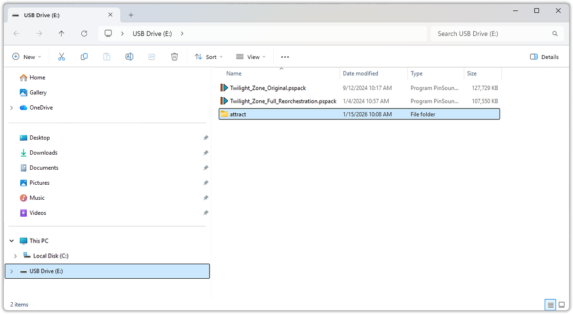This screenshot has width=573, height=314.
Task: Expand the OneDrive tree node
Action: pos(12,108)
